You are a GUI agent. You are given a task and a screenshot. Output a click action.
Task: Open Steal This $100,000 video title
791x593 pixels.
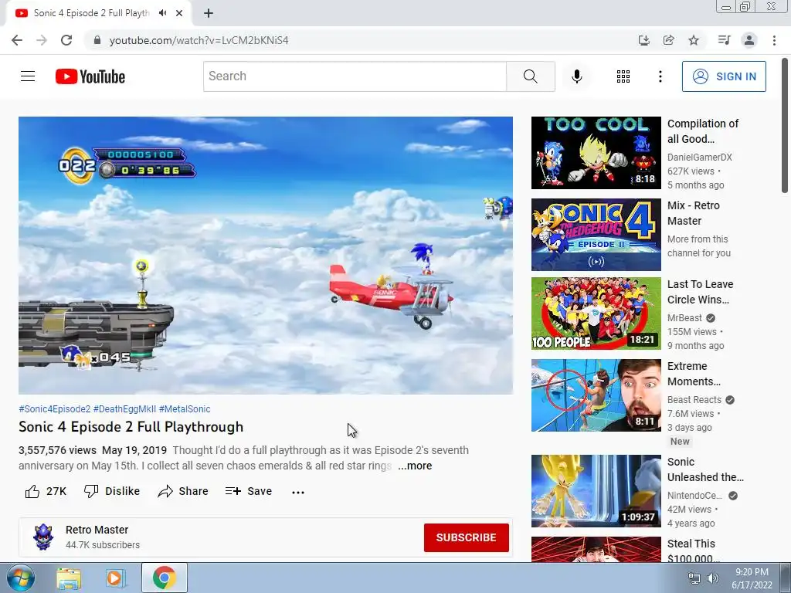pos(693,551)
